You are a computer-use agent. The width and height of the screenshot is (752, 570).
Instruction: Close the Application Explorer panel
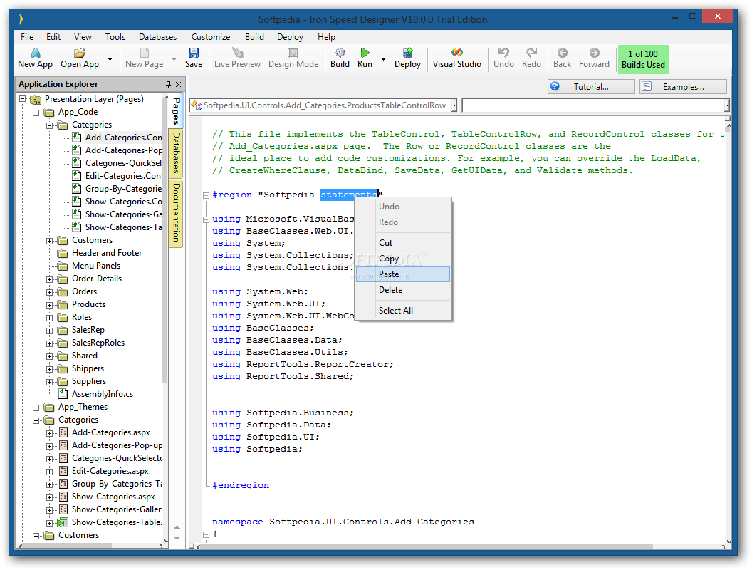click(x=179, y=85)
